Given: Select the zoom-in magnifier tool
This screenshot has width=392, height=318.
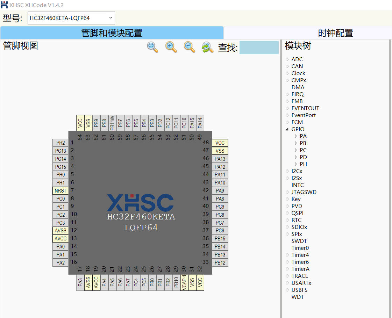Looking at the screenshot, I should pyautogui.click(x=171, y=48).
